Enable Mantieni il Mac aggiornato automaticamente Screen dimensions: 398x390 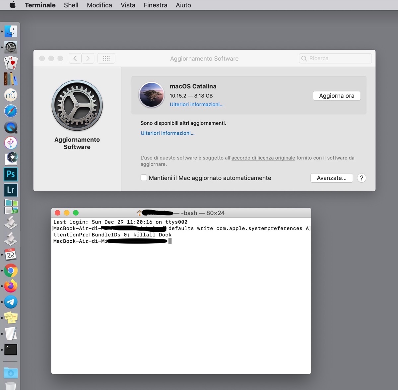coord(144,178)
